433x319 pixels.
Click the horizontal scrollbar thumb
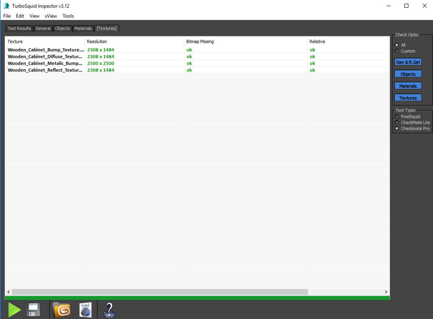(x=160, y=292)
